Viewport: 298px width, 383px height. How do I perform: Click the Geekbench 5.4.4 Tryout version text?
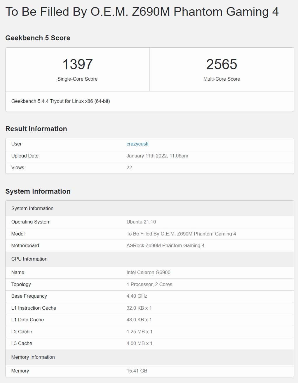[x=60, y=101]
